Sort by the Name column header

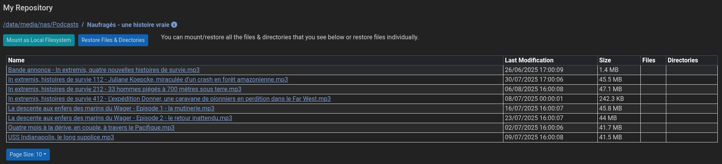tap(16, 60)
